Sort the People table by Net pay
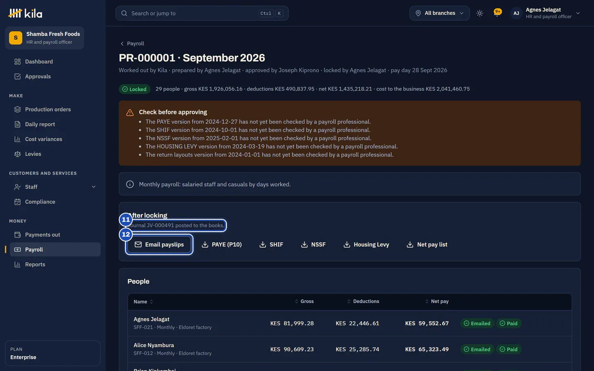 point(437,302)
